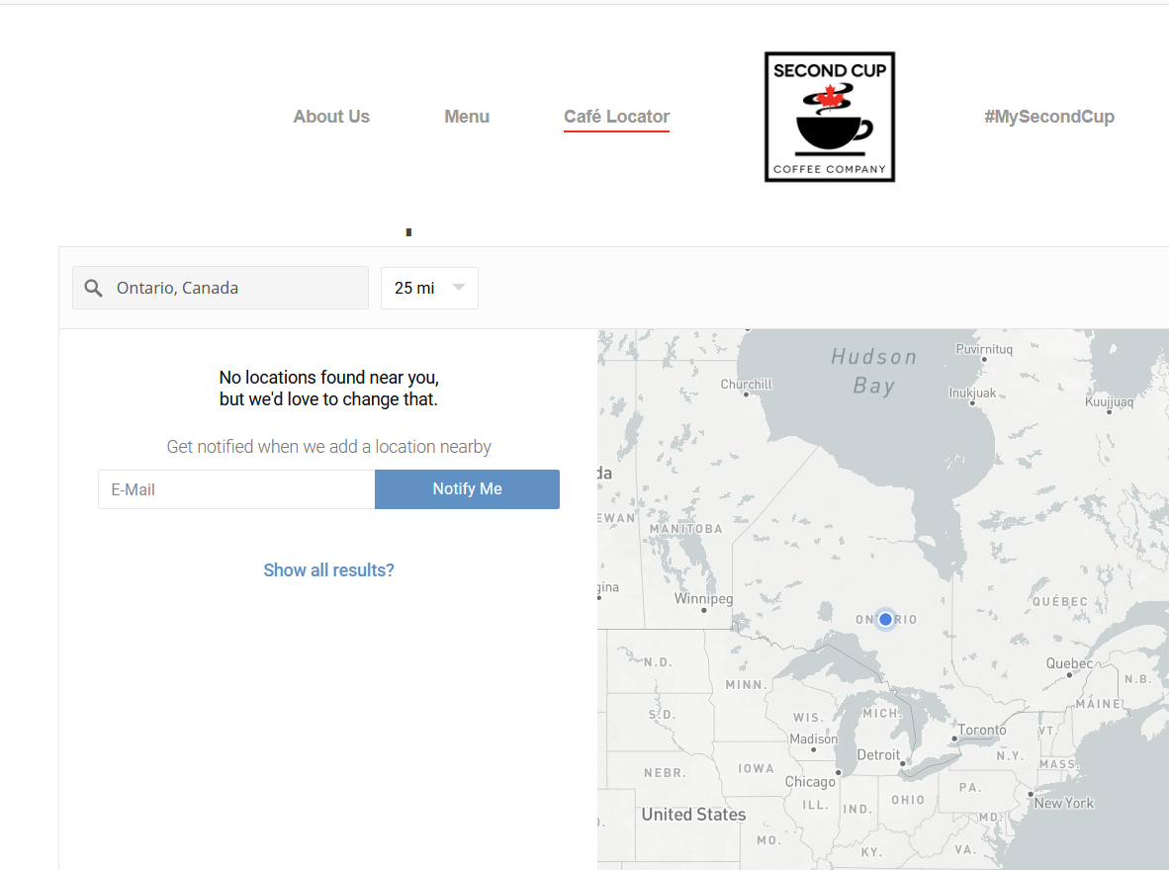Click New York label on map

point(1064,803)
